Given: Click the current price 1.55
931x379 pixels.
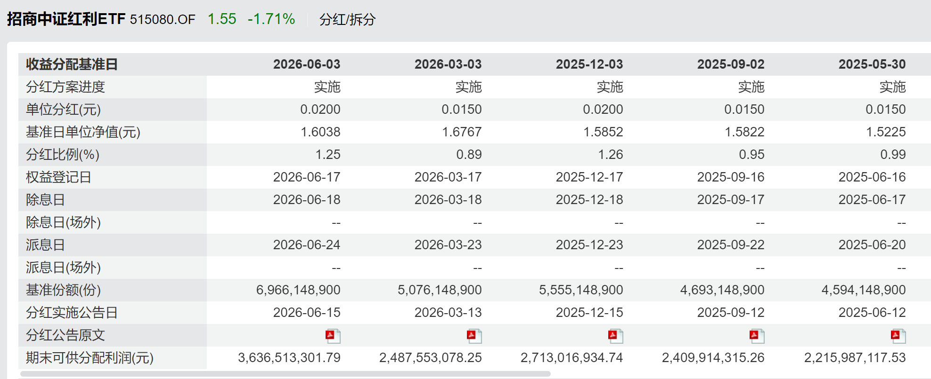Looking at the screenshot, I should (222, 19).
